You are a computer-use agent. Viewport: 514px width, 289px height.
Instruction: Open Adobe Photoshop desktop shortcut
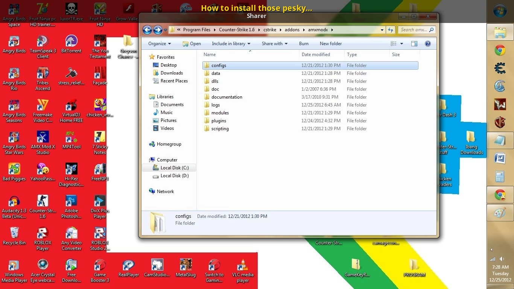tap(71, 207)
